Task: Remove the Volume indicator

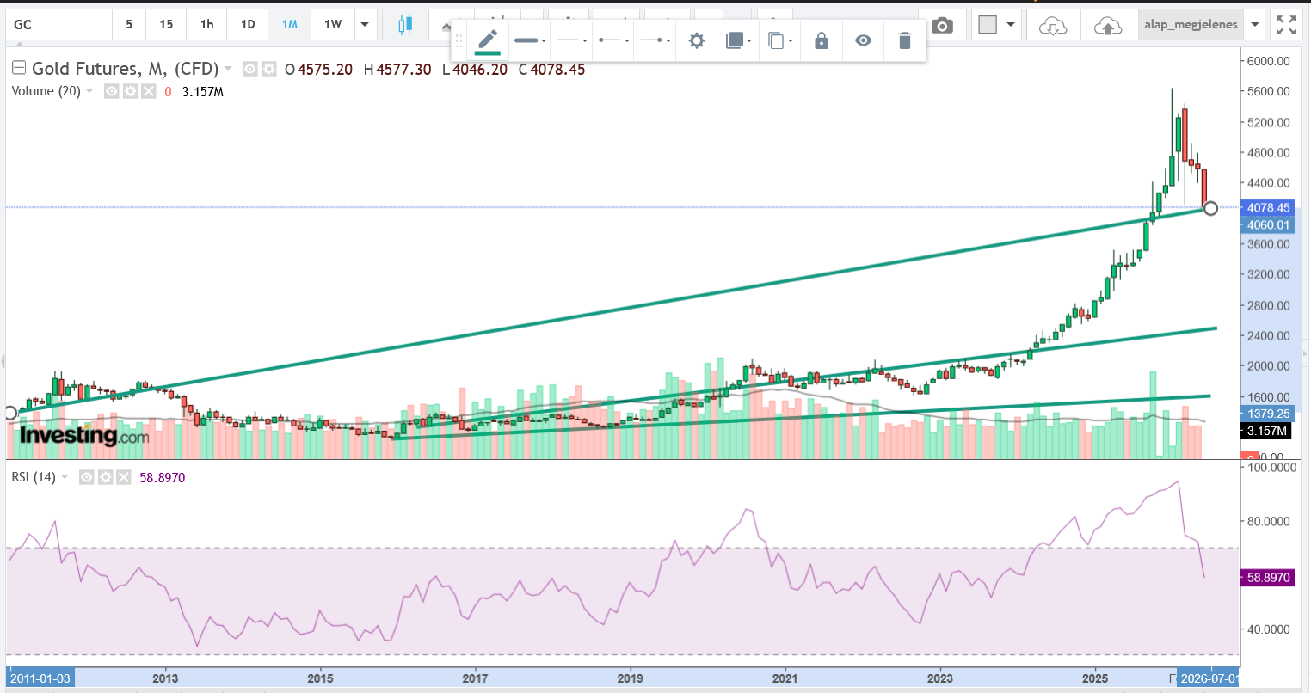Action: click(x=149, y=91)
